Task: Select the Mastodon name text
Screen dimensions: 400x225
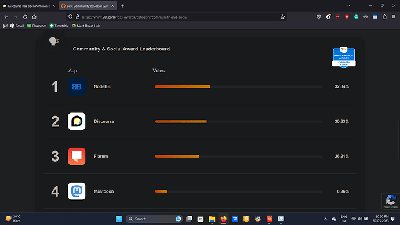Action: [x=104, y=191]
